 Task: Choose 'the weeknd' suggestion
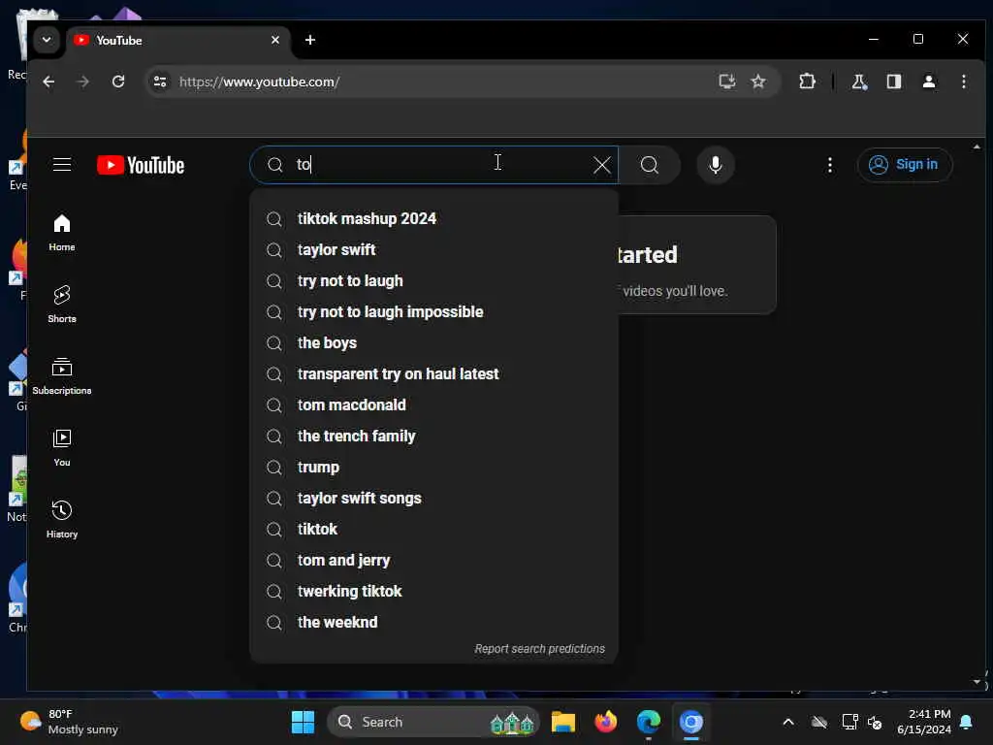pos(433,622)
